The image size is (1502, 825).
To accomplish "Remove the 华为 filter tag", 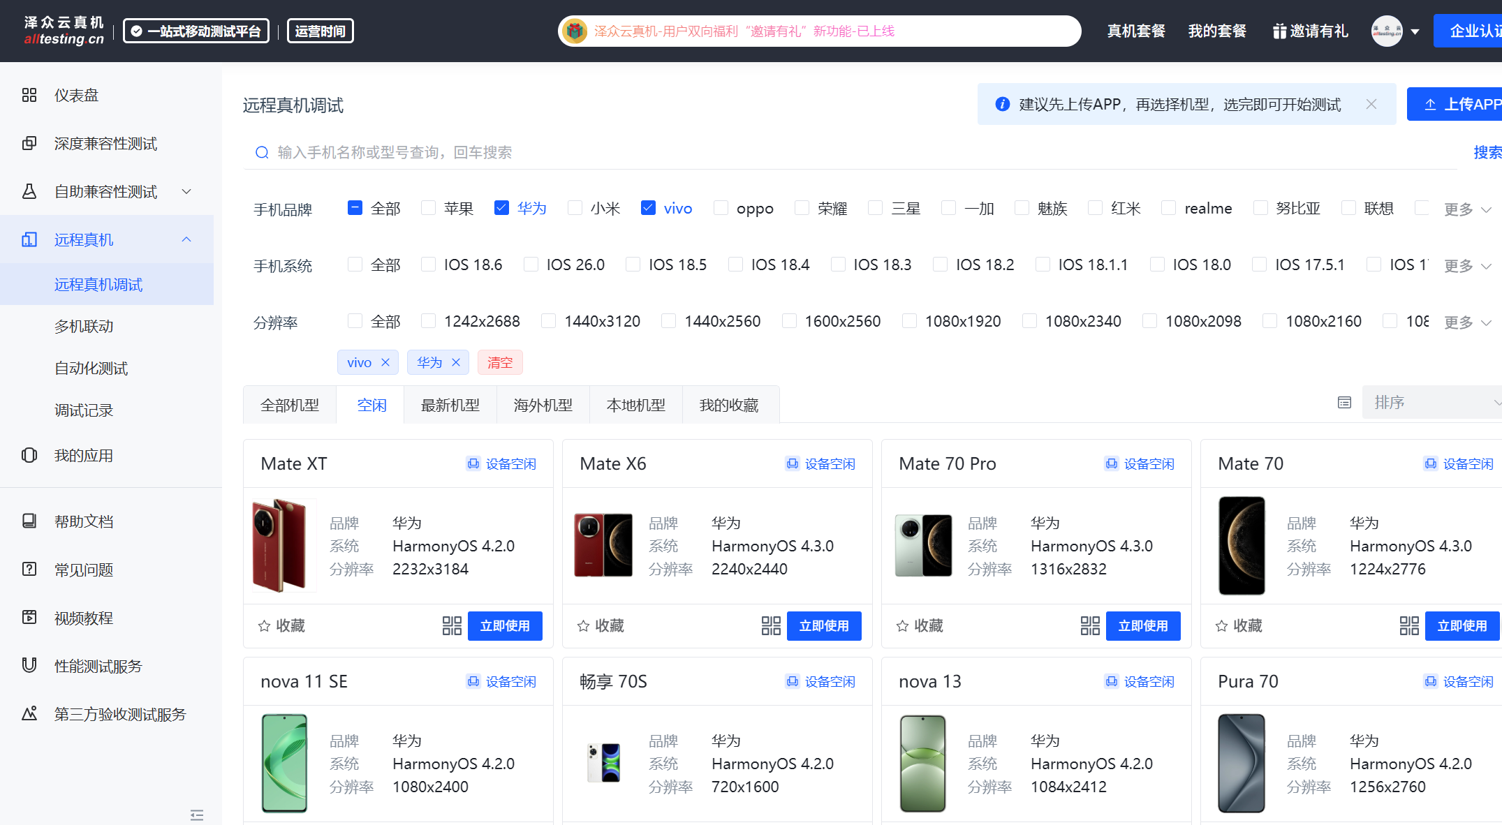I will [x=456, y=362].
